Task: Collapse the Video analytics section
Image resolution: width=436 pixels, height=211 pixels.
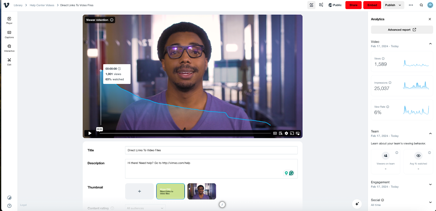Action: [430, 44]
